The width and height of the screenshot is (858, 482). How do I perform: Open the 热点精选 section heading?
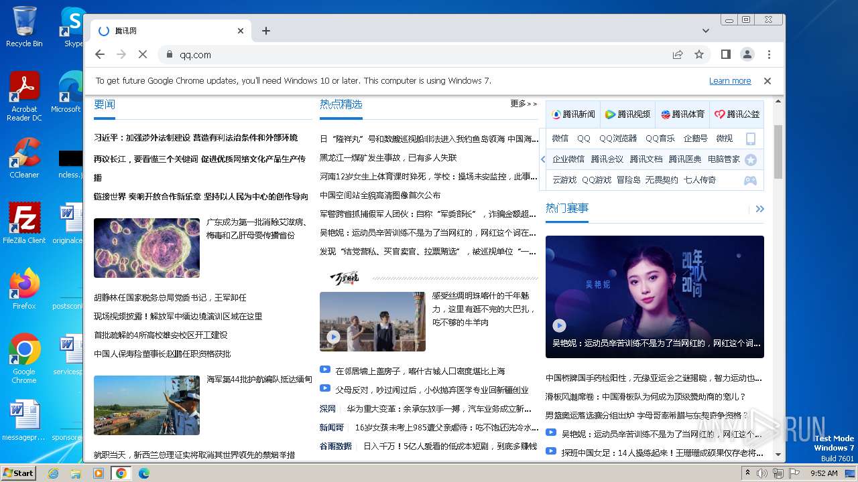point(341,104)
